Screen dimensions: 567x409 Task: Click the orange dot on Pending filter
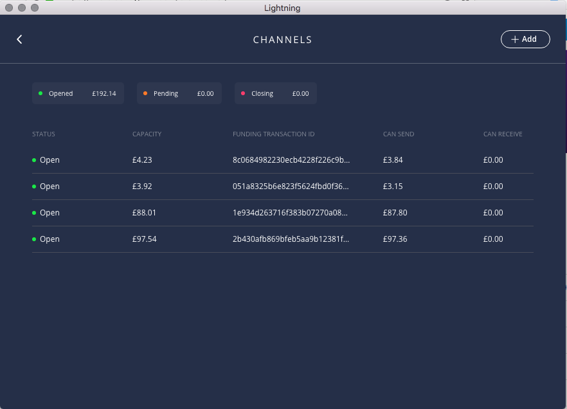(145, 93)
